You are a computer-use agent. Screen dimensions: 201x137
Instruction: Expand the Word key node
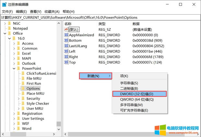click(14, 129)
